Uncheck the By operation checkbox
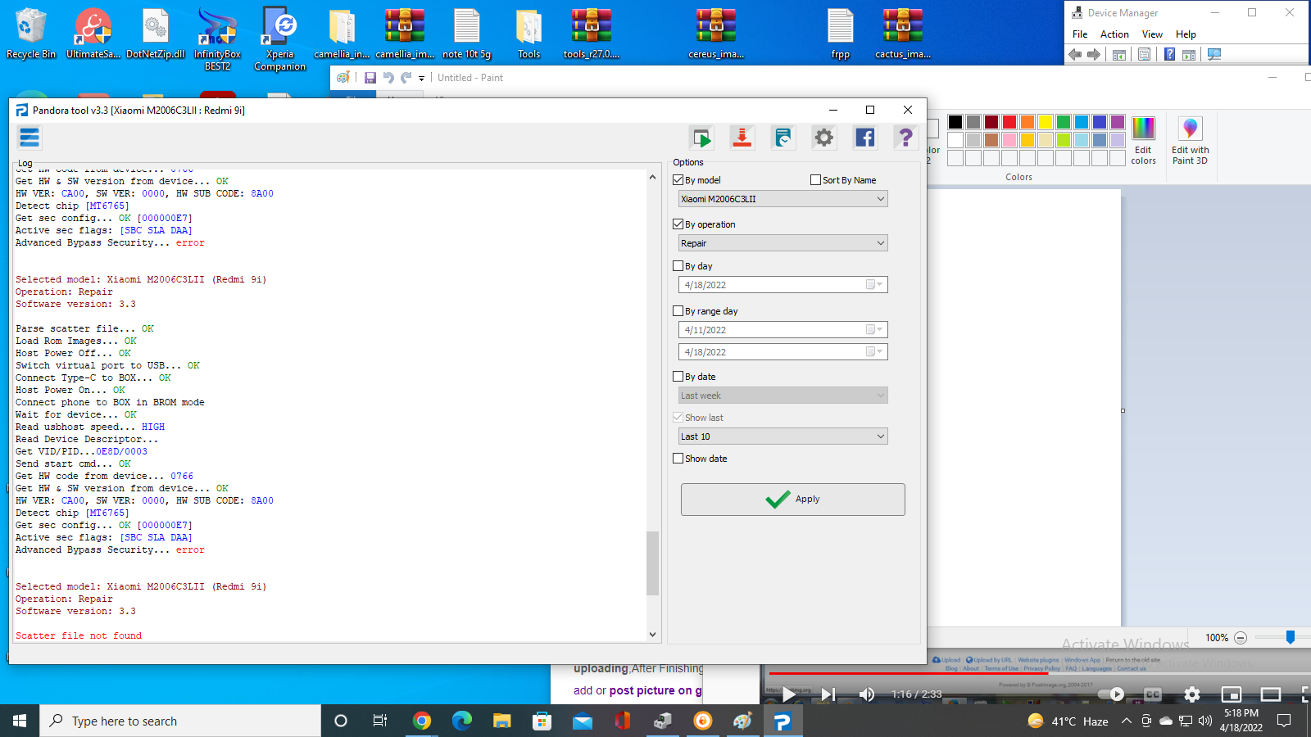 678,224
